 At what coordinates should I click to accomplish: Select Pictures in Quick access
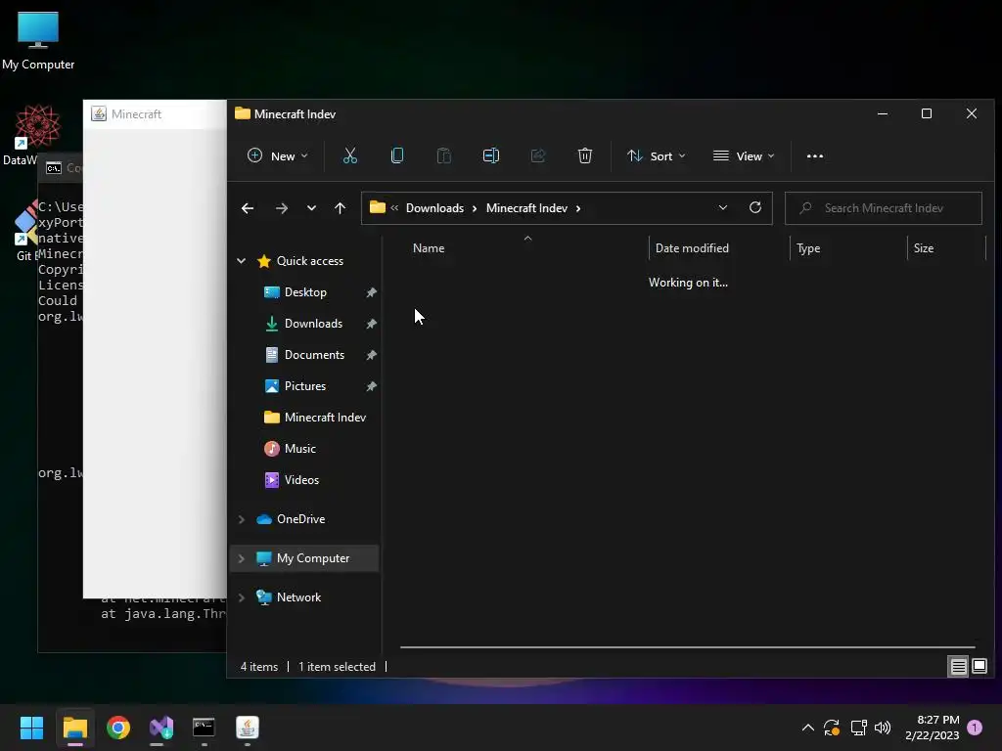(305, 385)
